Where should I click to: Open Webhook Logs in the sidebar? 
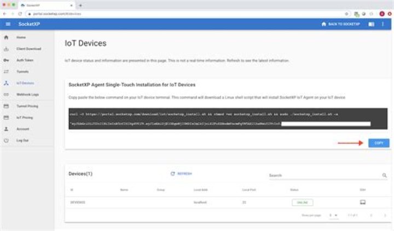click(27, 95)
